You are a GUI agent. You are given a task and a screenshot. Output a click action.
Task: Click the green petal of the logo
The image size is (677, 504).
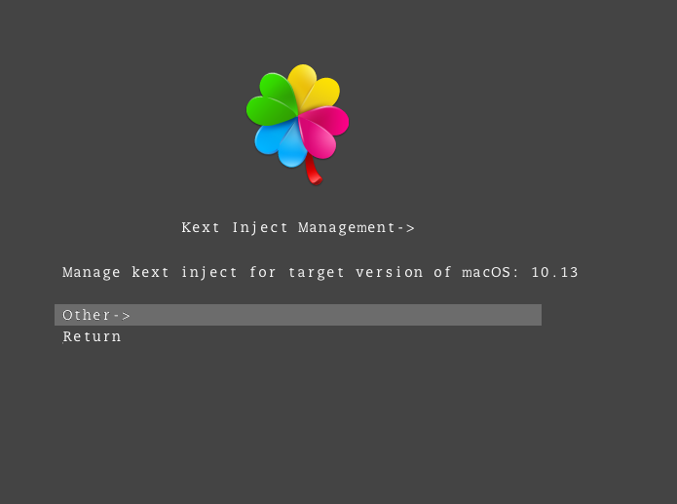271,101
